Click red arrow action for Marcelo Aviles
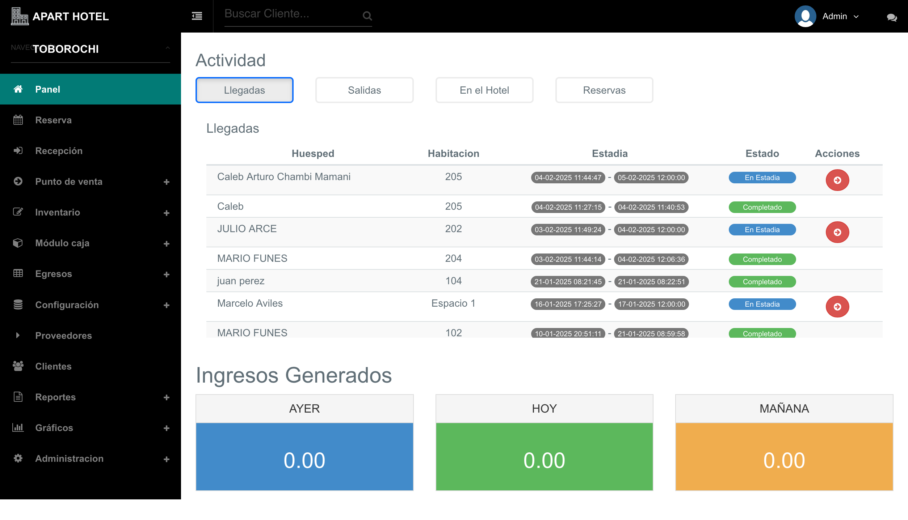 pyautogui.click(x=837, y=307)
